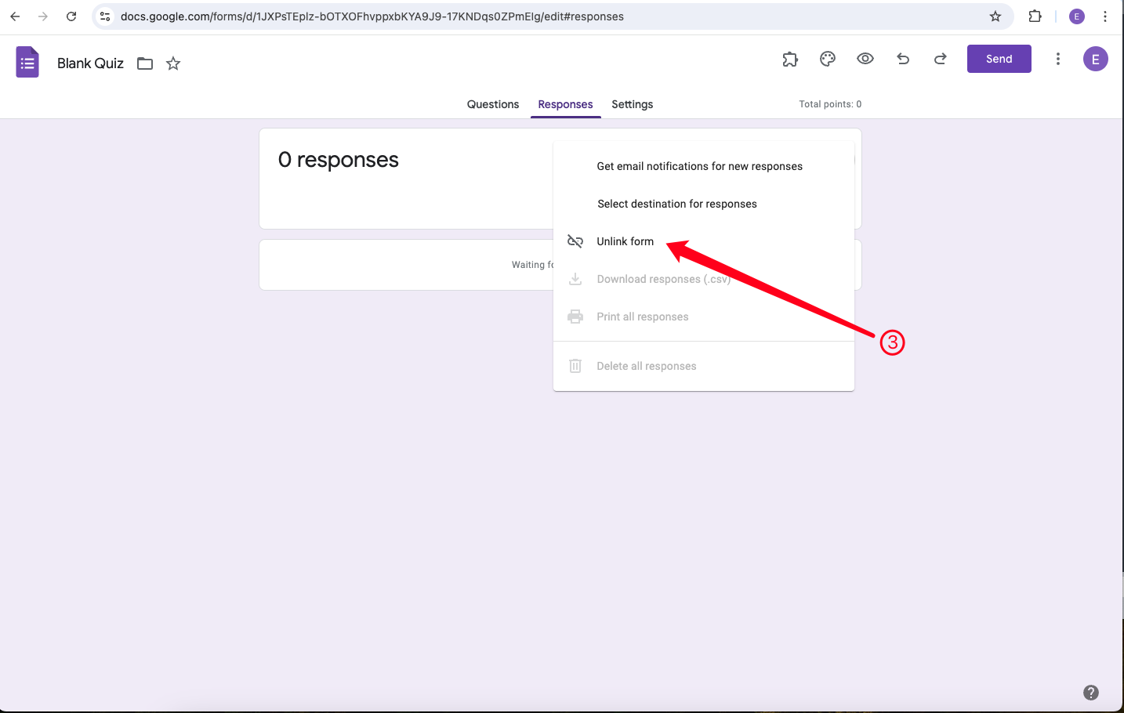The height and width of the screenshot is (713, 1124).
Task: Open the account avatar menu
Action: point(1095,59)
